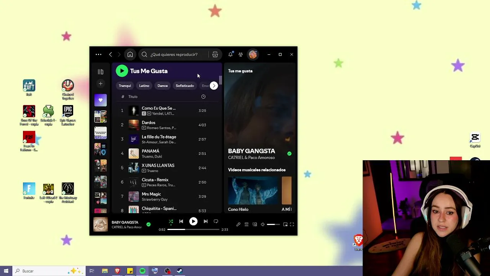Click the PANAMÁ album cover thumbnail
Screen dimensions: 490x276
pos(134,153)
